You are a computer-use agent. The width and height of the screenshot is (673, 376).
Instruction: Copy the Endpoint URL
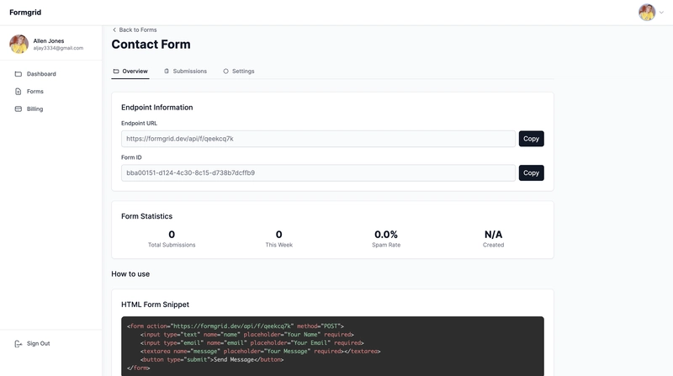pos(531,139)
